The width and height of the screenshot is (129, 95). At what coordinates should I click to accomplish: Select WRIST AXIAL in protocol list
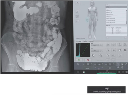click(116, 15)
